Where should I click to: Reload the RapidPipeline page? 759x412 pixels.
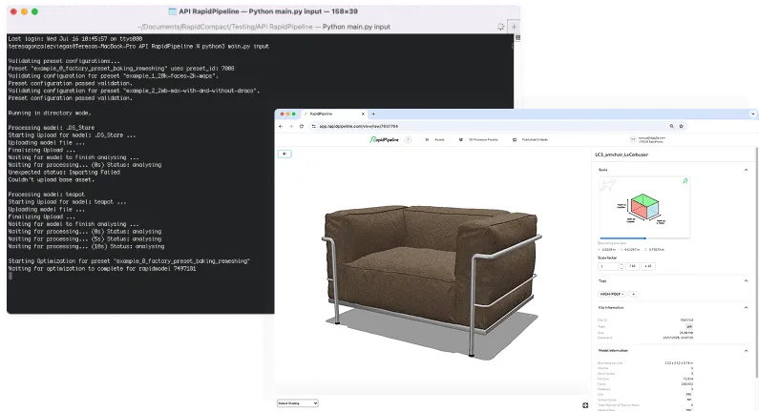pos(301,126)
